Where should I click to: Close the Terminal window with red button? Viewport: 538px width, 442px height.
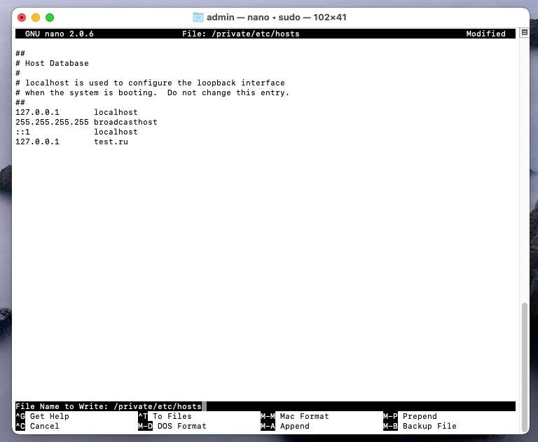coord(22,18)
